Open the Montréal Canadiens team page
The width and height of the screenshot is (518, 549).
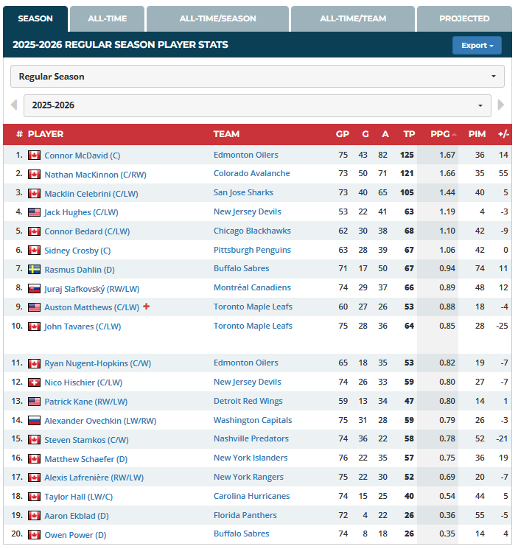(x=252, y=287)
